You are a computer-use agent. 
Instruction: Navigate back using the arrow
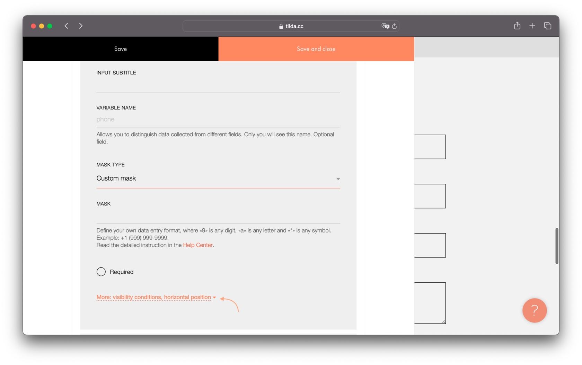66,26
